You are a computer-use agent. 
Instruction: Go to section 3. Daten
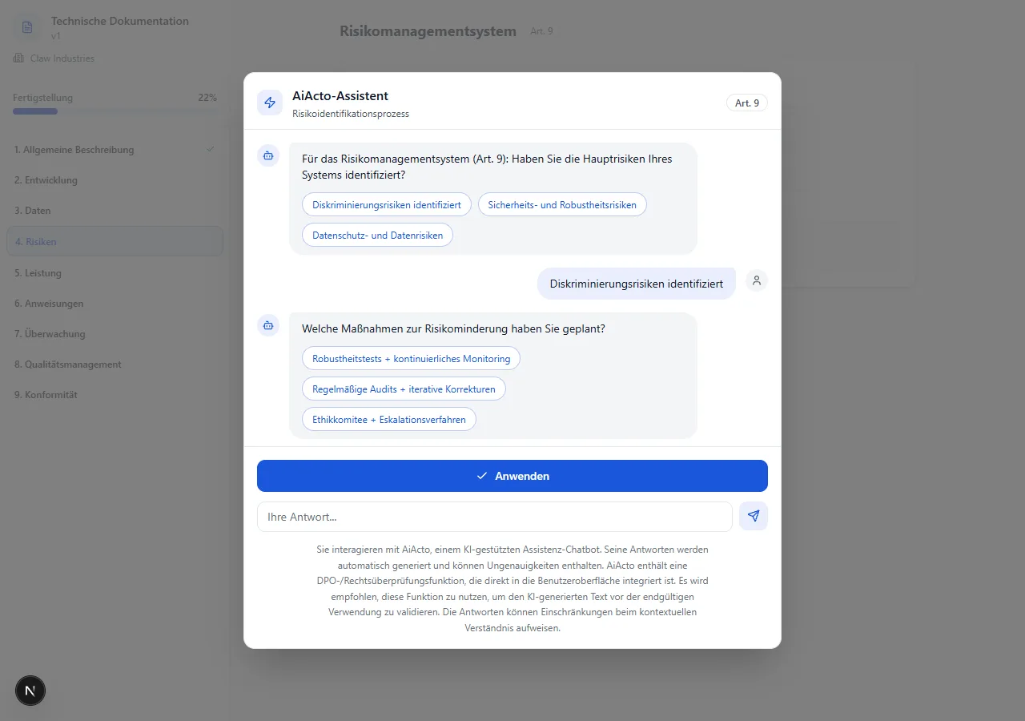point(32,211)
